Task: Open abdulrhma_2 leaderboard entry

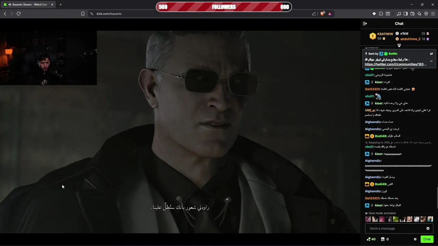Action: (410, 39)
